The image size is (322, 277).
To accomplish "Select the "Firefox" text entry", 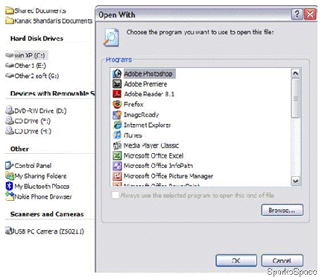I will (133, 105).
